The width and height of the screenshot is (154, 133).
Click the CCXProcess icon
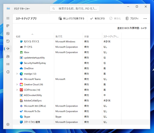(x=21, y=90)
